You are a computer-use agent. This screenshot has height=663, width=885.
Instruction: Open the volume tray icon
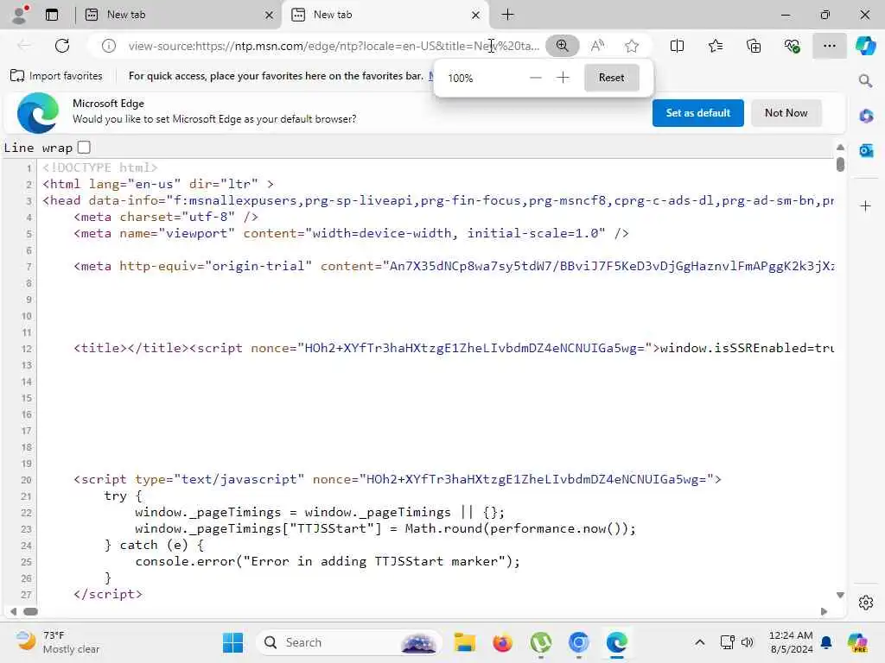748,642
